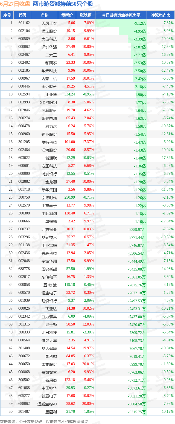Click the 净流出占比 column header
This screenshot has width=175, height=424.
click(161, 15)
